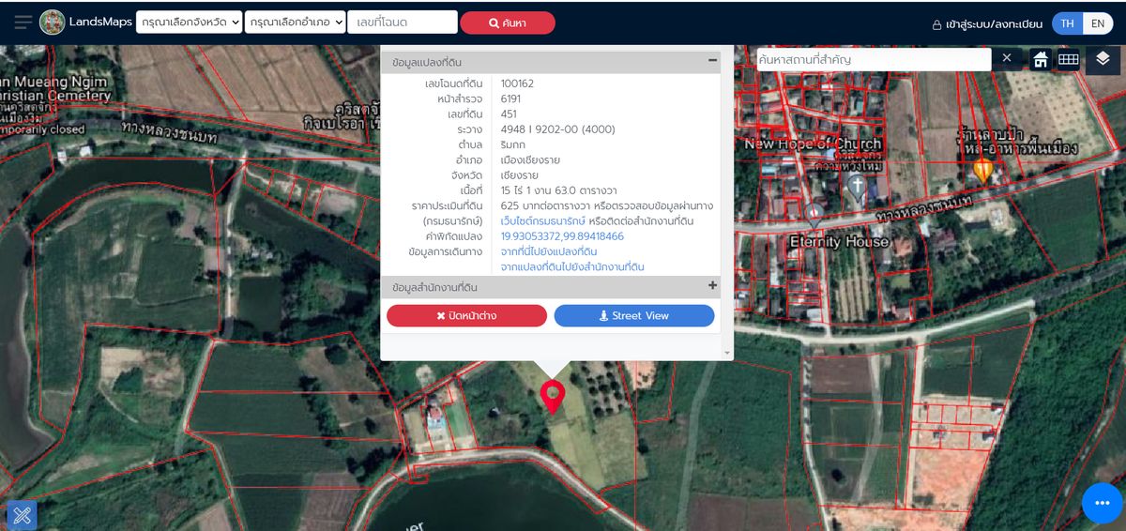This screenshot has height=531, width=1126.
Task: Open the map layers icon
Action: tap(1103, 60)
